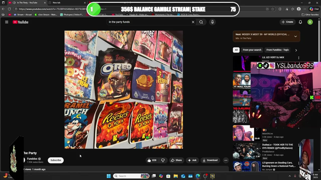
Task: Open Copilot Chat in the browser
Action: click(x=314, y=9)
